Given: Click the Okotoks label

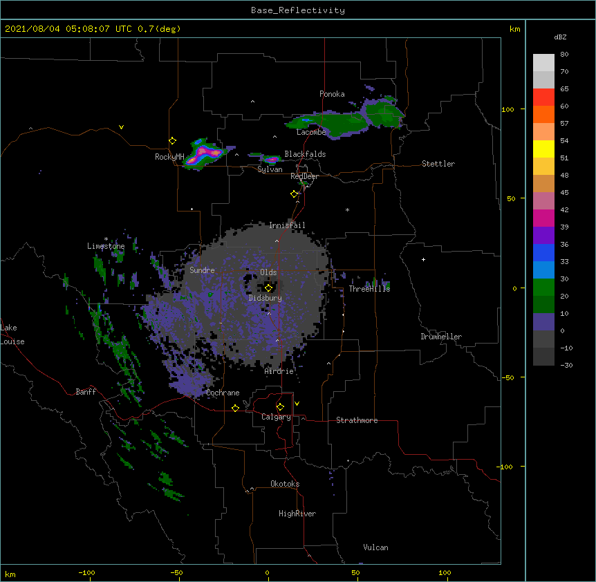Looking at the screenshot, I should [285, 484].
